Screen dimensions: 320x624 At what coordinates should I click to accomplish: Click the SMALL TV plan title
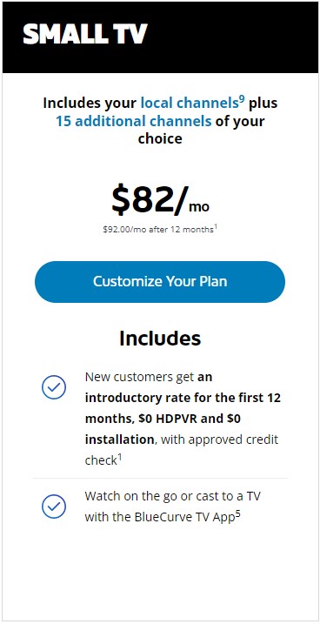(85, 34)
